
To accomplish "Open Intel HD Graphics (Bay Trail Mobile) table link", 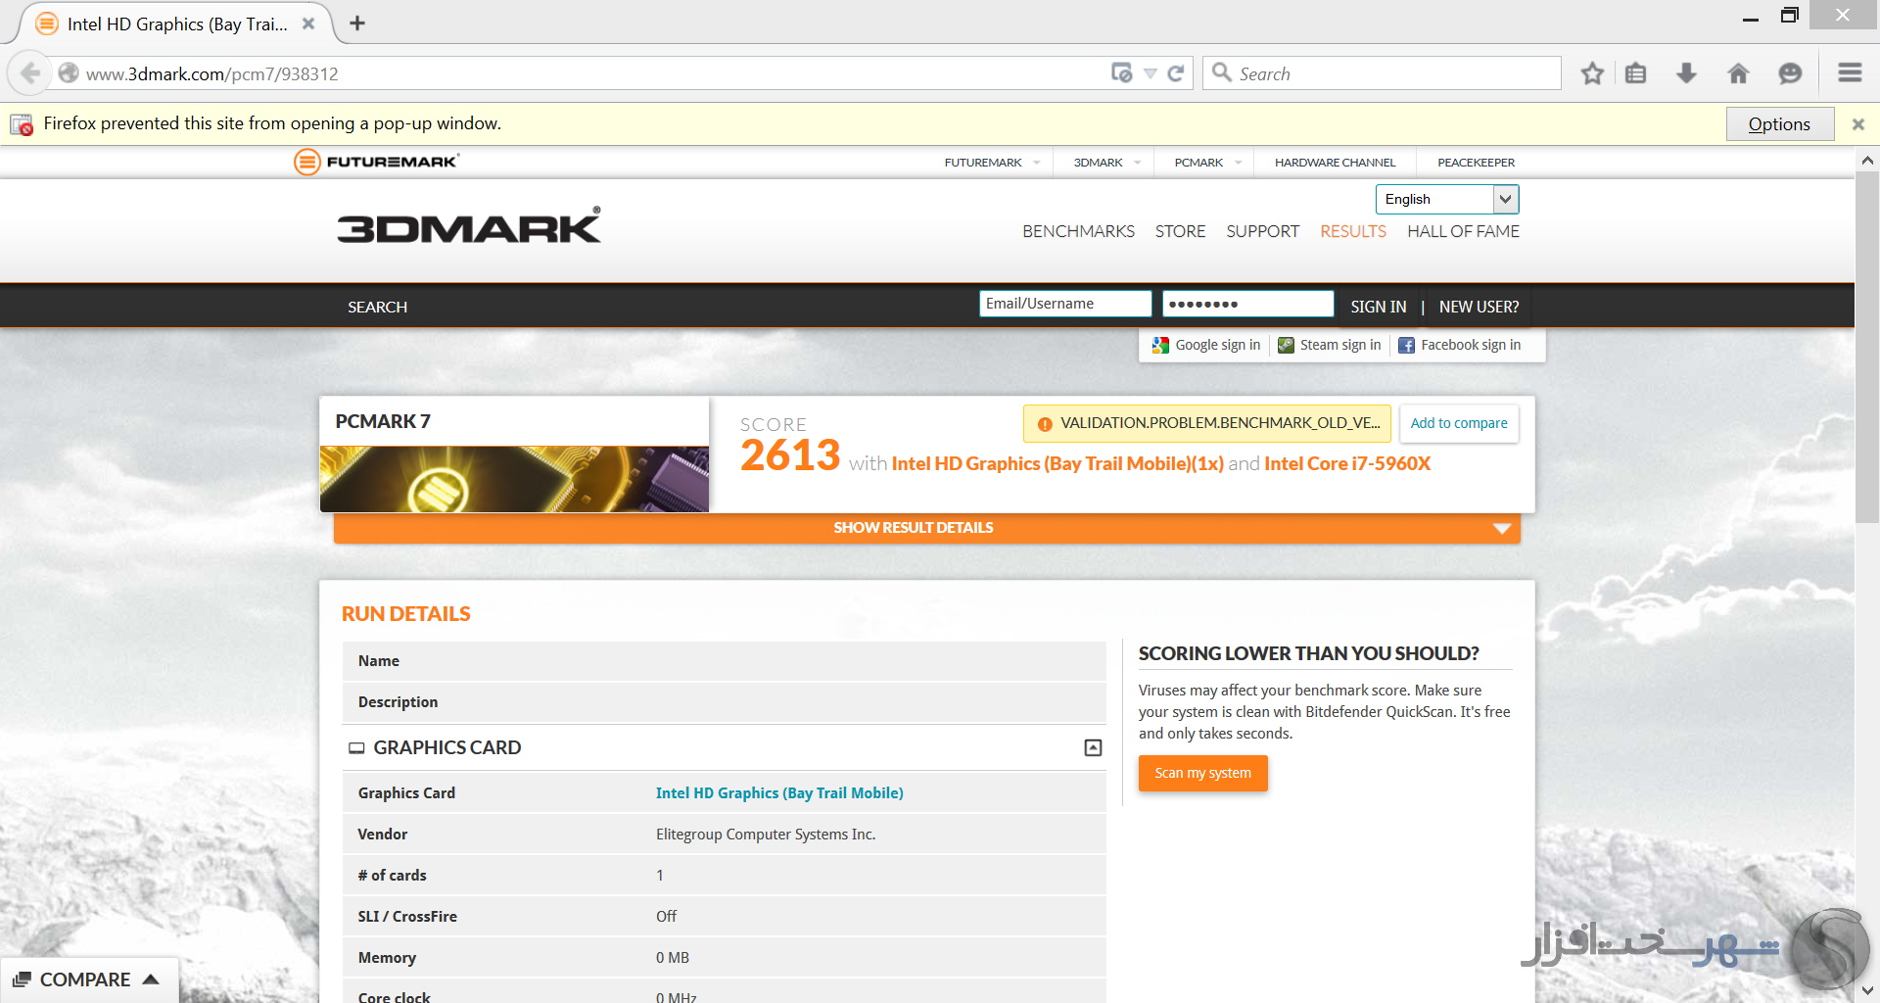I will coord(779,793).
